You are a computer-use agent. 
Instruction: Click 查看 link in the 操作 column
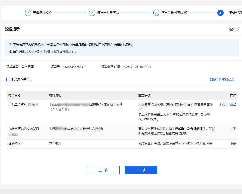[233, 104]
